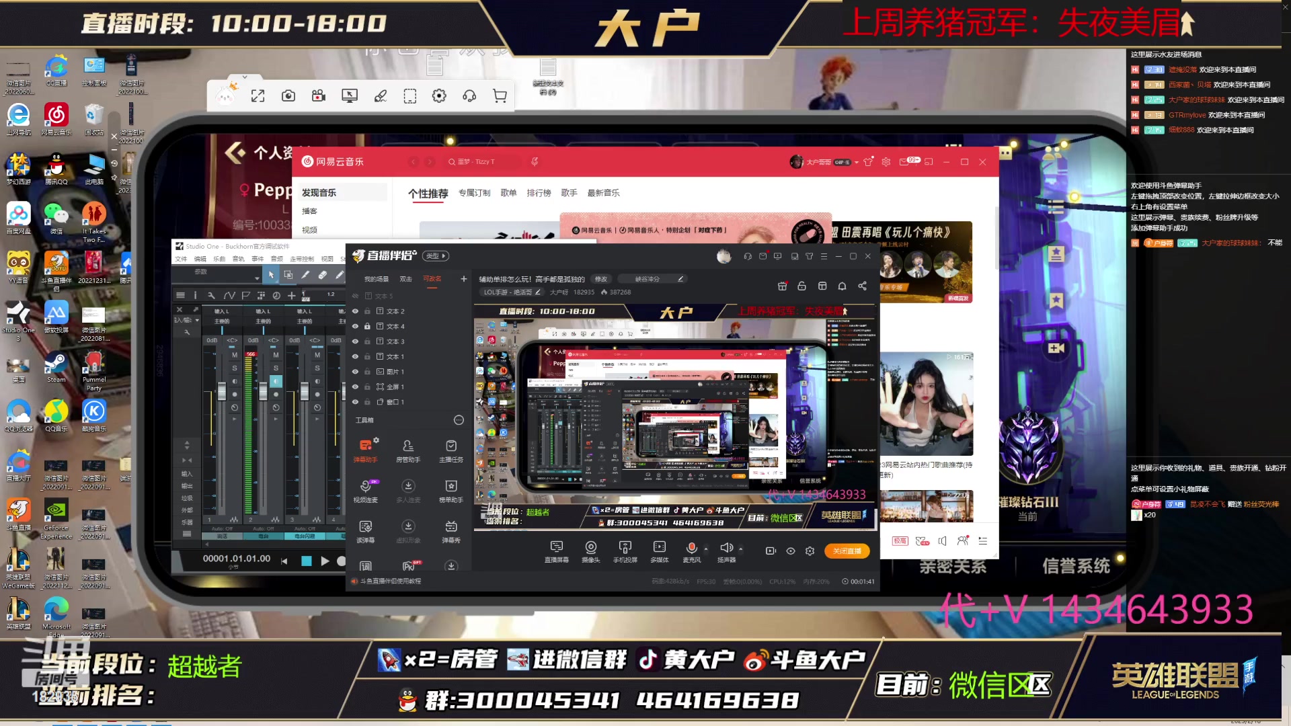
Task: Open 读弹幕 tool in toolbox
Action: [365, 530]
